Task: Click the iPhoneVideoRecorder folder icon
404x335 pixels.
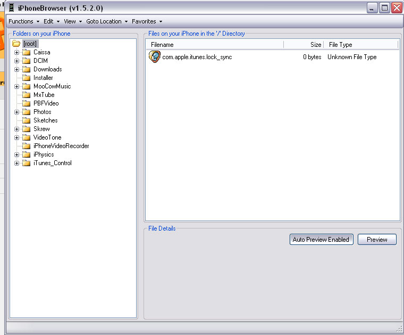Action: [x=26, y=146]
